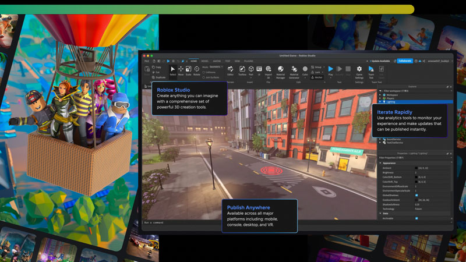Open the Material Generator

coord(295,72)
